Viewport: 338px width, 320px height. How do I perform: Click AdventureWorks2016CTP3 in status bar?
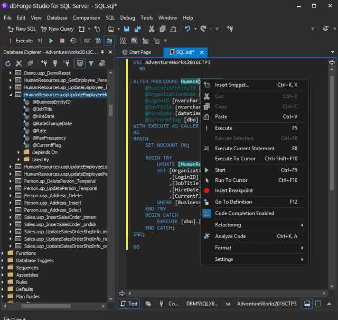pyautogui.click(x=267, y=304)
